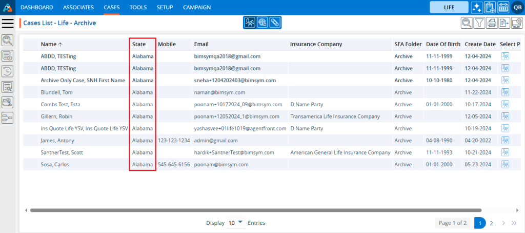525x233 pixels.
Task: Click the export document icon
Action: pyautogui.click(x=504, y=23)
